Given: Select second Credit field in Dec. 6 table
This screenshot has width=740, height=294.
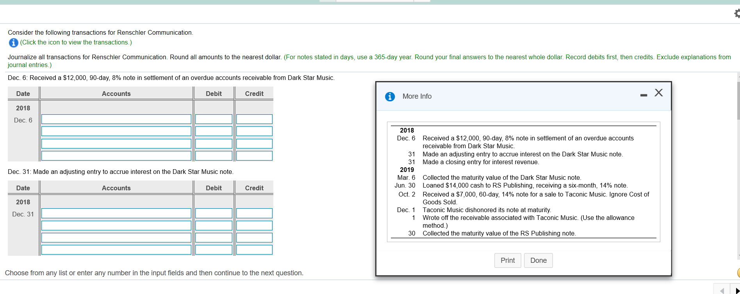Looking at the screenshot, I should coord(254,131).
